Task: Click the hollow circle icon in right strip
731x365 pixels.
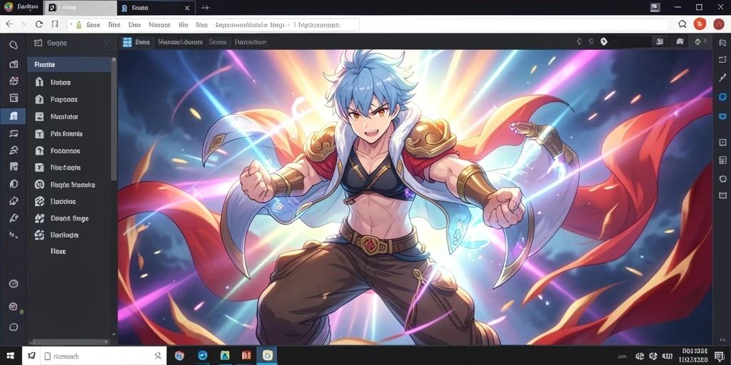Action: click(x=722, y=179)
